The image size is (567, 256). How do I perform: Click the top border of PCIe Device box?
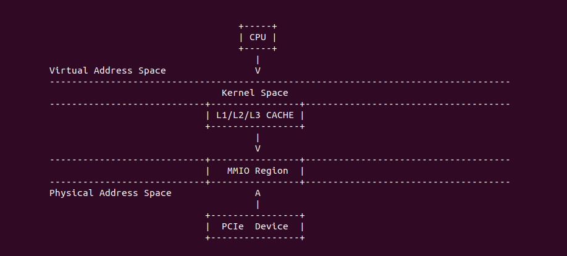(254, 215)
